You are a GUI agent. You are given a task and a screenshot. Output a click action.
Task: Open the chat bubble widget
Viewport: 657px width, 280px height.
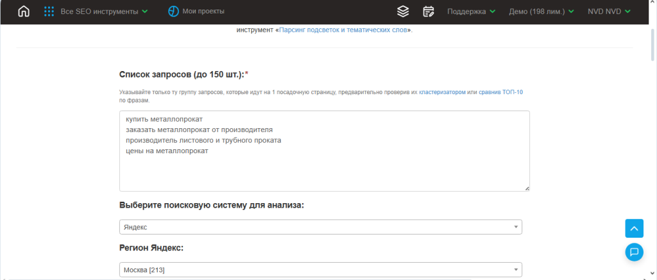[634, 251]
